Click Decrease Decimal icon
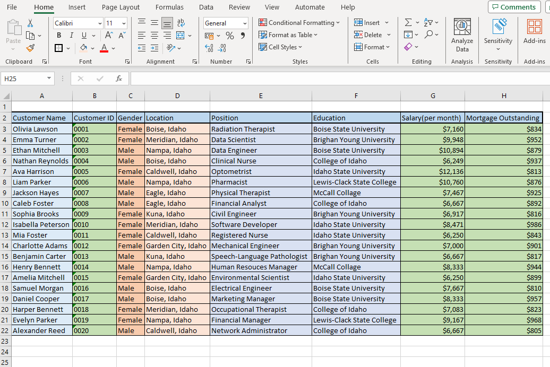The image size is (550, 367). (222, 48)
